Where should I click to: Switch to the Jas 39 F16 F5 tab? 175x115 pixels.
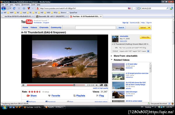18,17
